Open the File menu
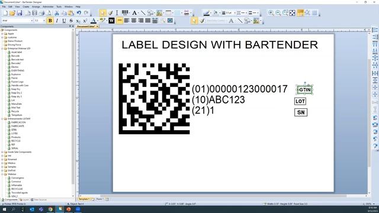The width and height of the screenshot is (379, 213). 4,7
